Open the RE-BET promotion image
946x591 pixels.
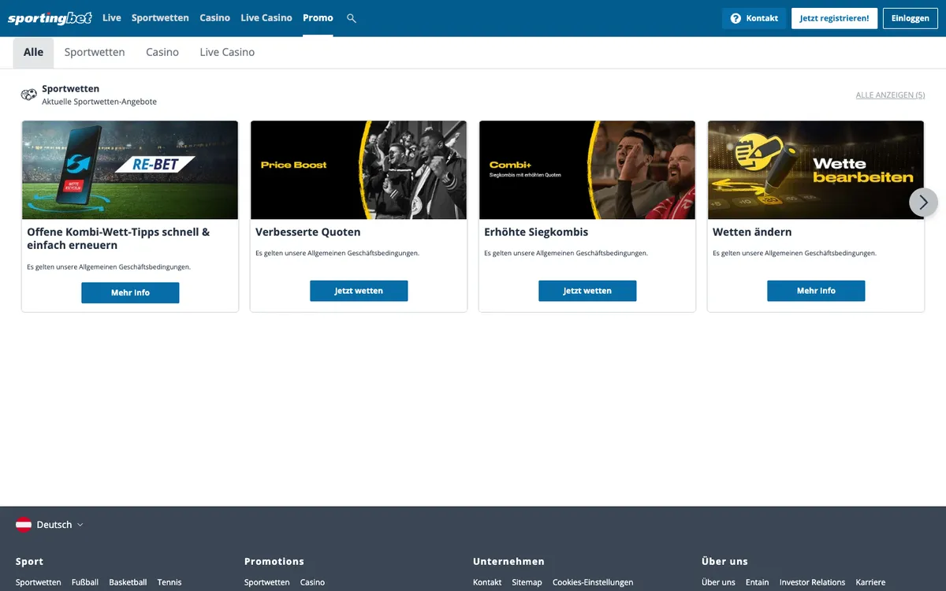pyautogui.click(x=130, y=170)
